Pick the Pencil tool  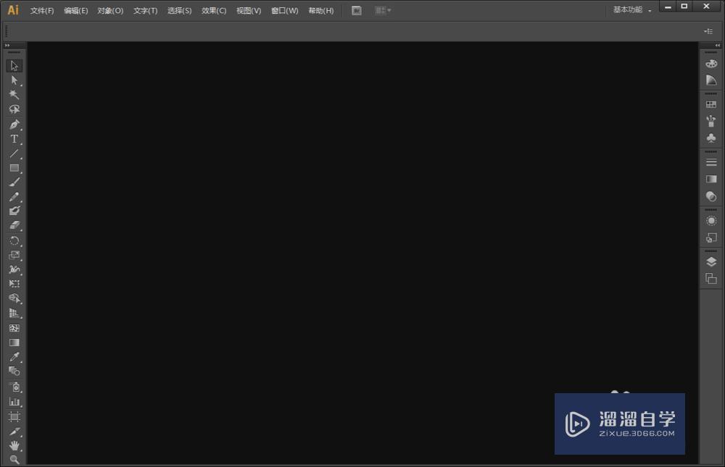tap(14, 197)
